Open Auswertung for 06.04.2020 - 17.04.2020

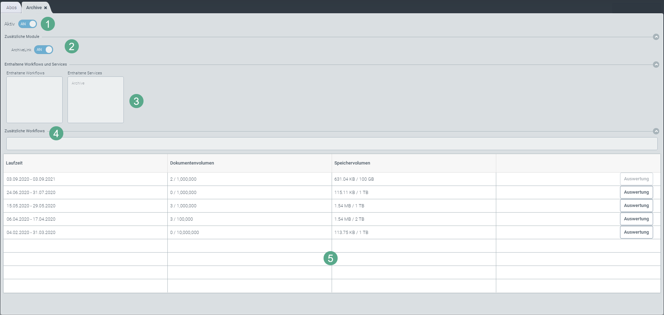636,219
